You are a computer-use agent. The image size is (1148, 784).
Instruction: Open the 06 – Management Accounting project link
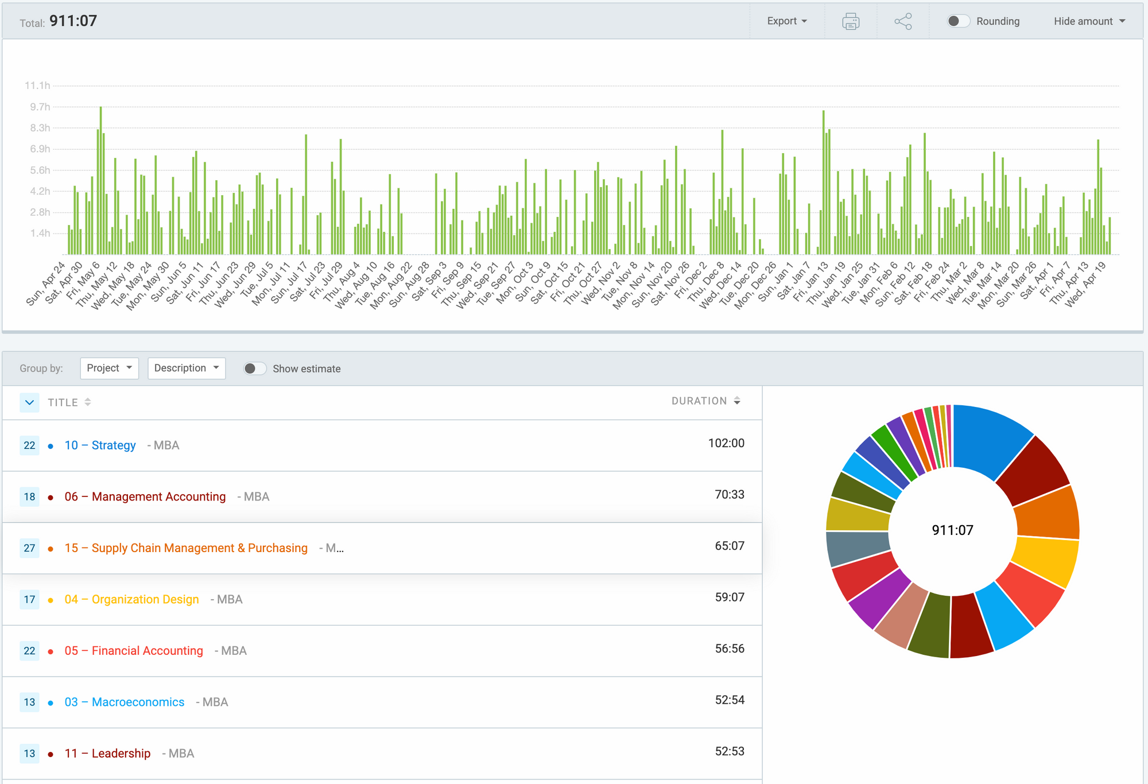coord(145,496)
